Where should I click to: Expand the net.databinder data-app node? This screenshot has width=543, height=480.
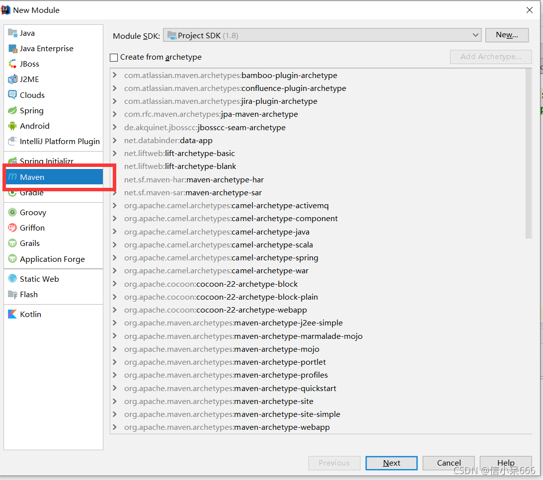pos(115,140)
